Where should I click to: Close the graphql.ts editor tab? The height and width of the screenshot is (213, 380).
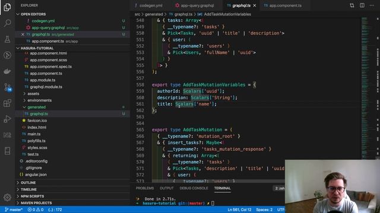click(x=255, y=5)
